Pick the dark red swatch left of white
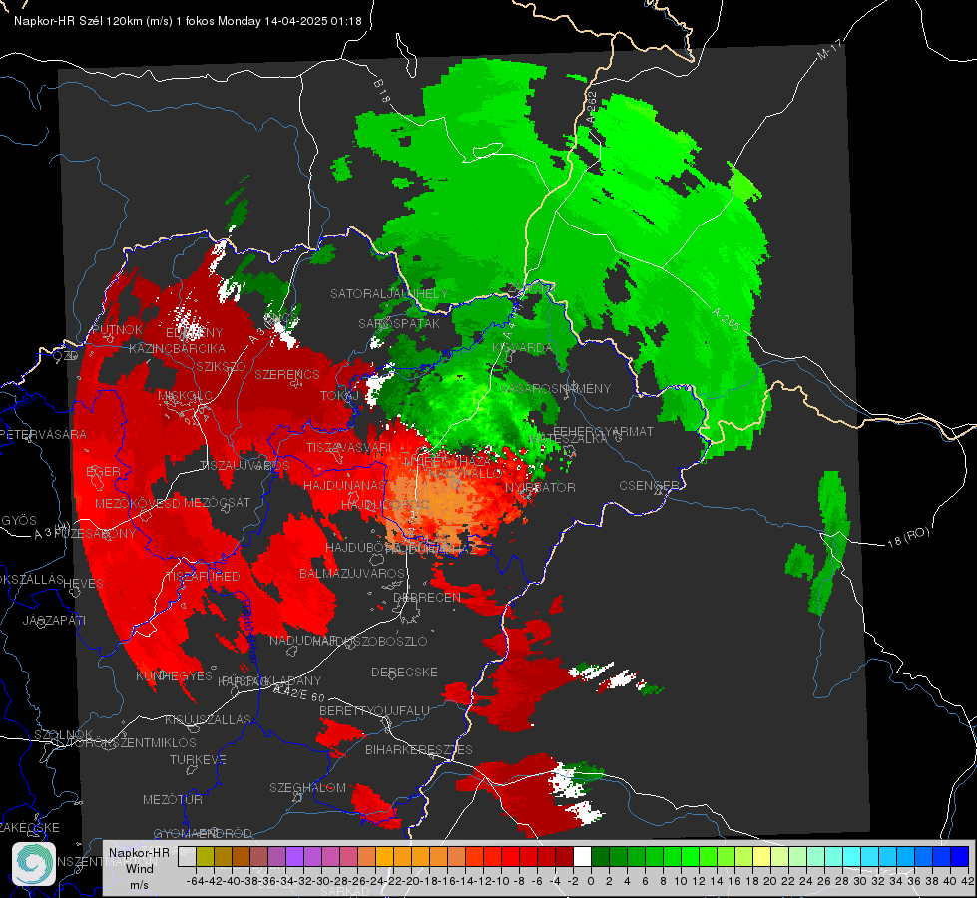This screenshot has width=977, height=898. tap(564, 856)
